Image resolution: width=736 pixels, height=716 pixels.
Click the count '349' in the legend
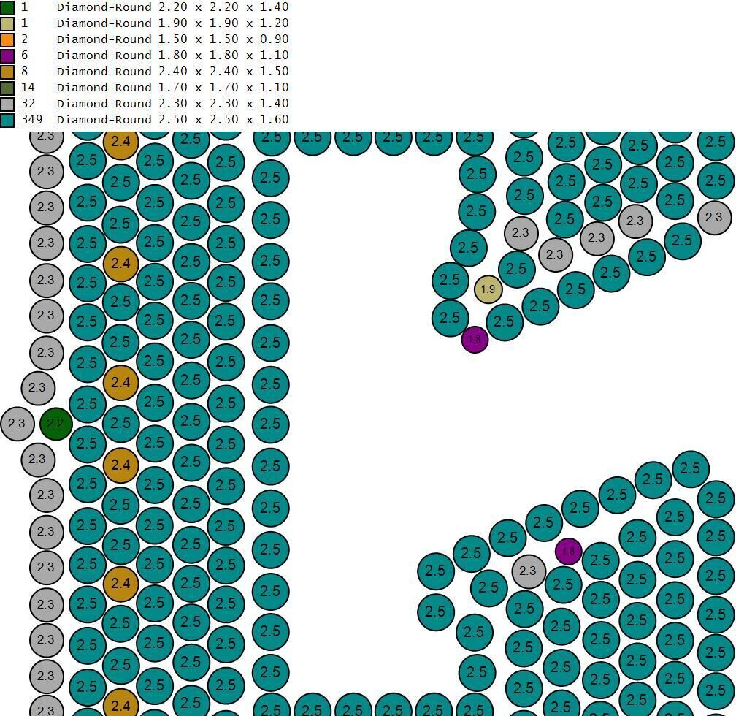coord(32,119)
